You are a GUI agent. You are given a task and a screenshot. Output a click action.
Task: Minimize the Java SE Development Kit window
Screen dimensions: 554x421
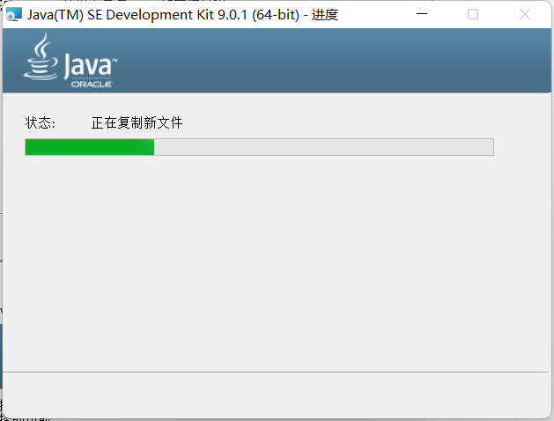coord(422,14)
